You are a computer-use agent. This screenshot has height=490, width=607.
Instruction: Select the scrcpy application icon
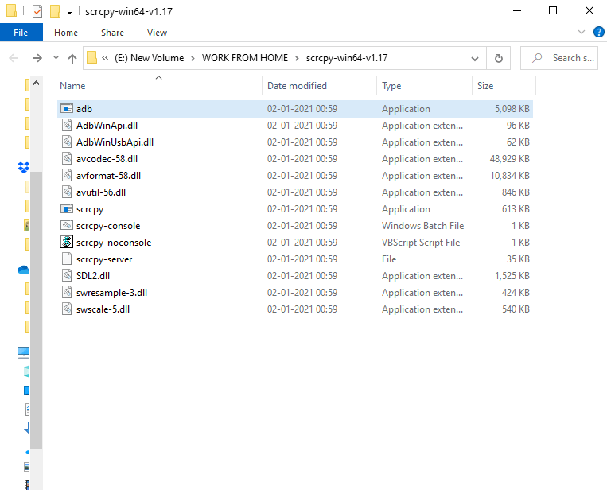click(67, 209)
